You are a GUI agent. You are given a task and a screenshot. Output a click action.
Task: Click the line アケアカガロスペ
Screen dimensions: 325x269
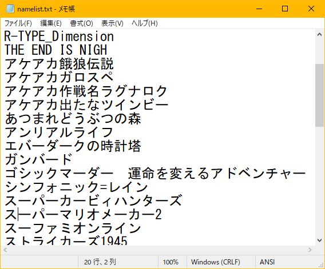(x=59, y=78)
